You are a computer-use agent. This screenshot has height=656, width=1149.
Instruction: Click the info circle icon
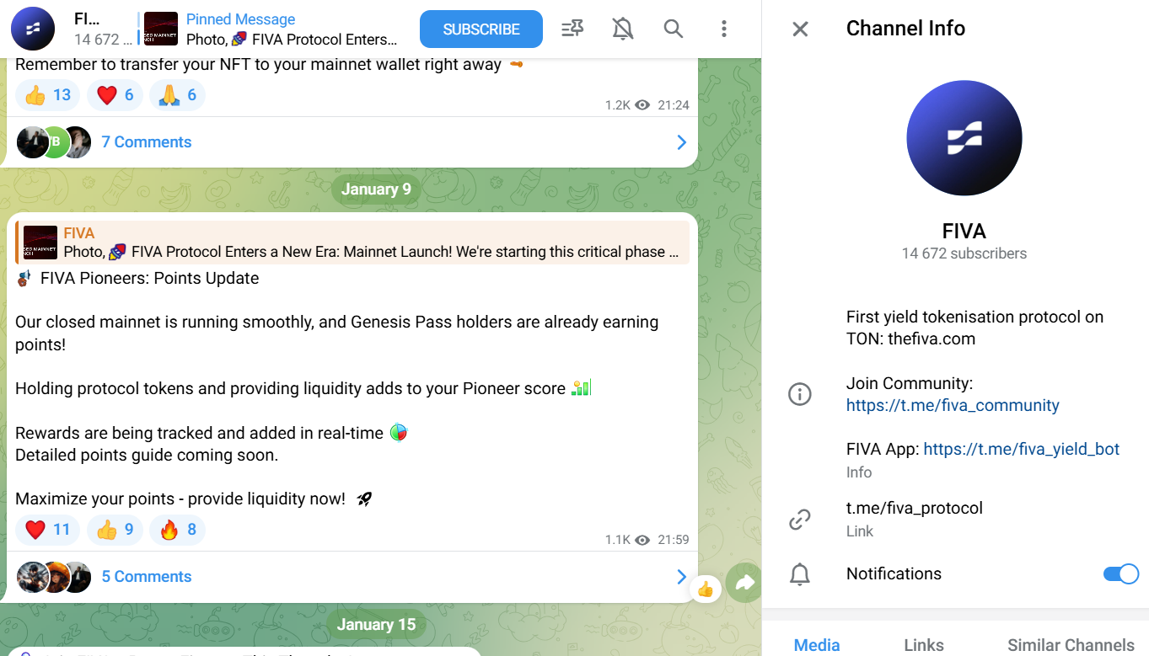click(799, 394)
